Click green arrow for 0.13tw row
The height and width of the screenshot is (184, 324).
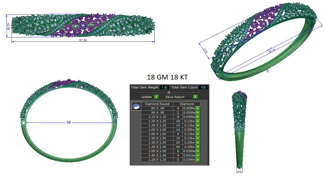point(198,138)
